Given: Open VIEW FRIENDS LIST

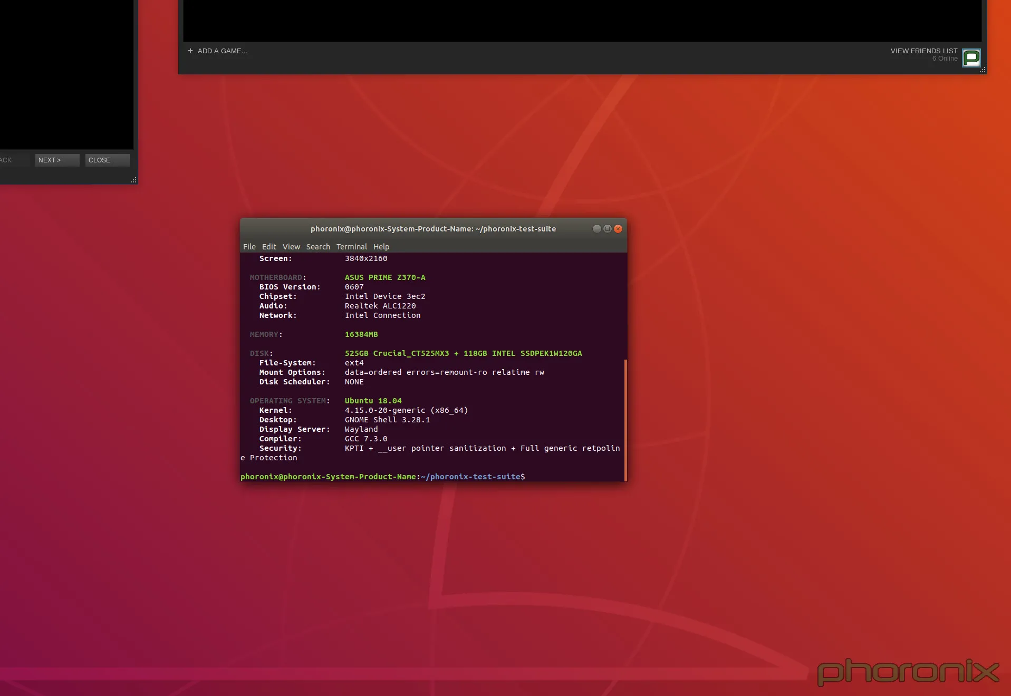Looking at the screenshot, I should 923,51.
